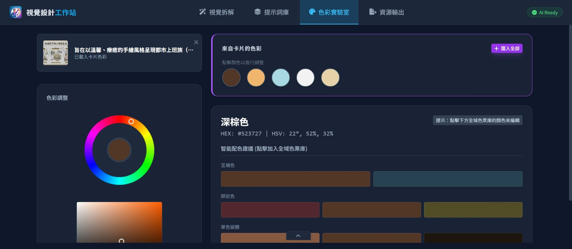
Task: Click the 視覺設計工作站 app logo icon
Action: coord(15,12)
